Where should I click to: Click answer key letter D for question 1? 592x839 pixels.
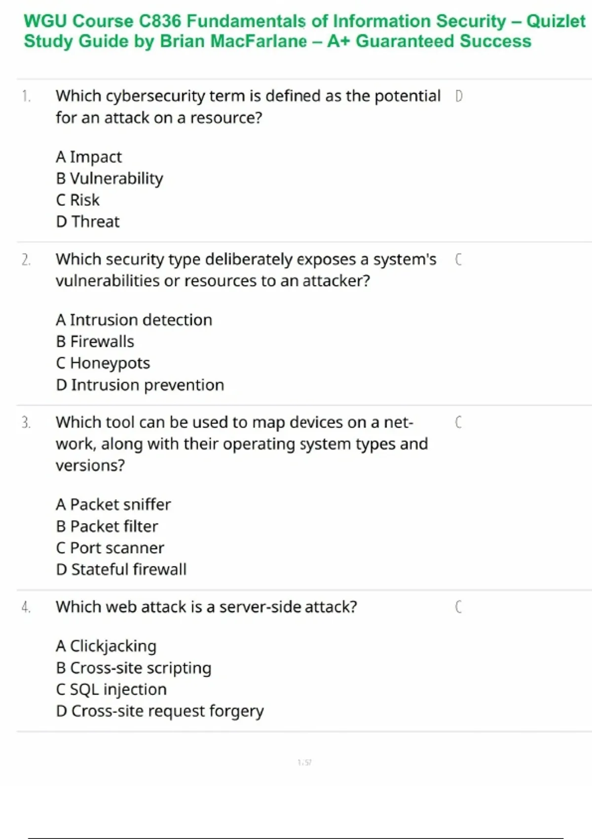pos(459,96)
